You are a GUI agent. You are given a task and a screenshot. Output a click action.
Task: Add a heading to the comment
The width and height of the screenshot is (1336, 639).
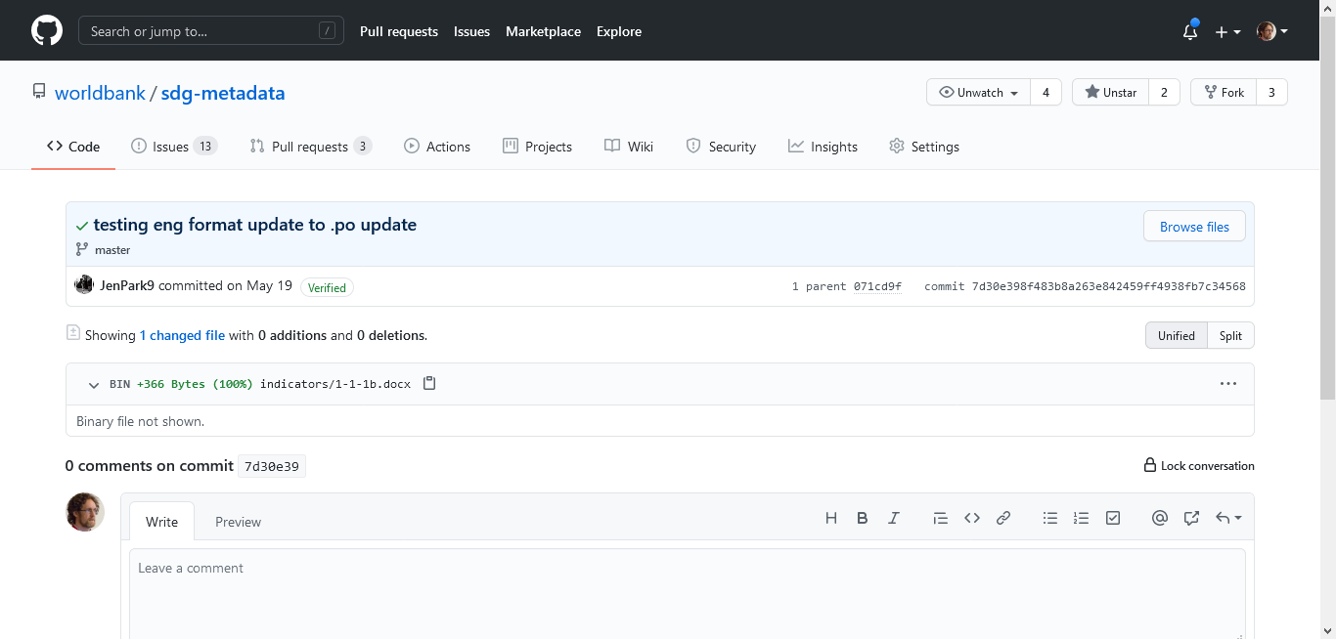(830, 518)
